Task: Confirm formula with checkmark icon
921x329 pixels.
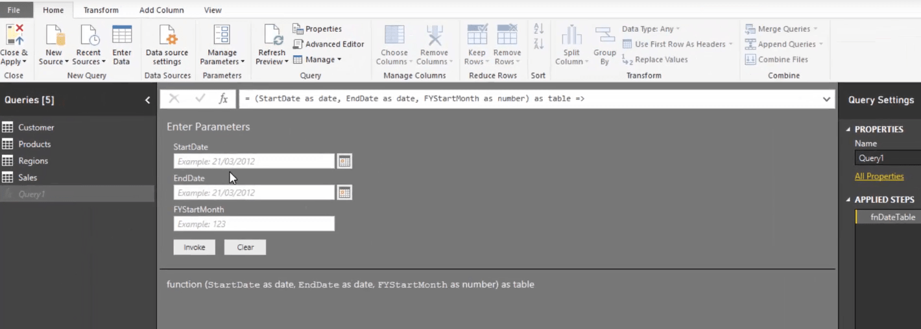Action: pos(200,99)
